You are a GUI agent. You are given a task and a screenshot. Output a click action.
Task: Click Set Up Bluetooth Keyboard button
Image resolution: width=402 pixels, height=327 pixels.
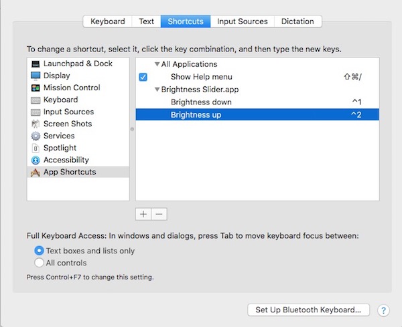point(308,310)
